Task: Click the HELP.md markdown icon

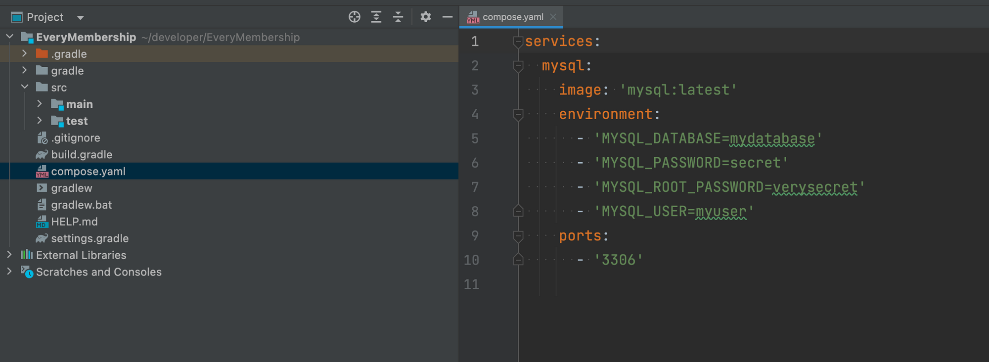Action: (x=42, y=222)
